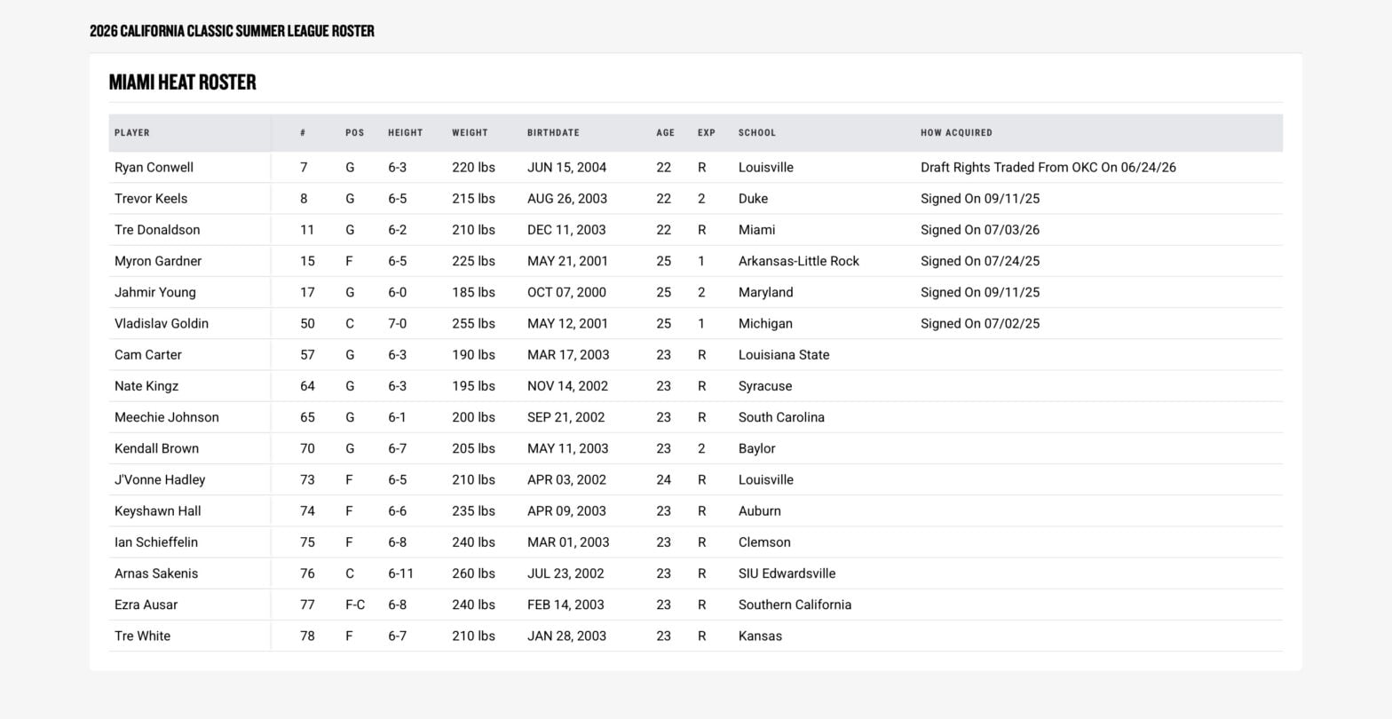Screen dimensions: 1392x719
Task: Click Kendall Brown roster entry
Action: [156, 449]
